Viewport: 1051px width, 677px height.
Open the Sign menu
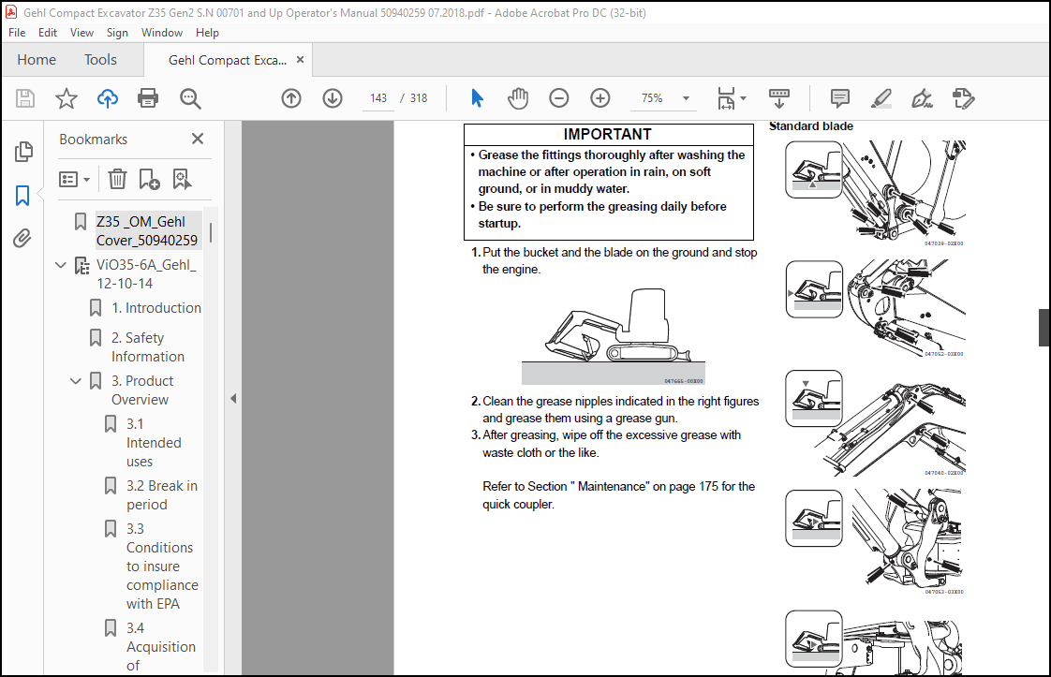point(117,32)
